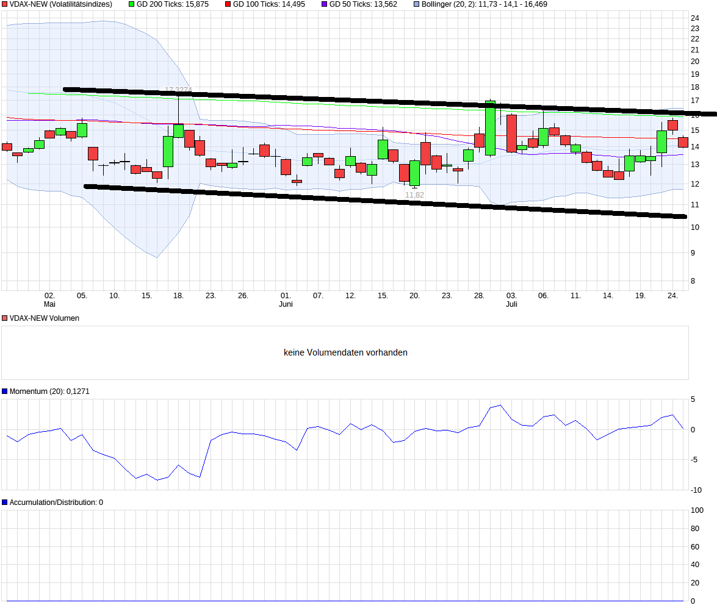717x608 pixels.
Task: Click the '18.' date axis label
Action: (x=178, y=296)
